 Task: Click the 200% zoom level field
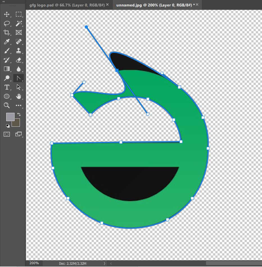pos(34,263)
